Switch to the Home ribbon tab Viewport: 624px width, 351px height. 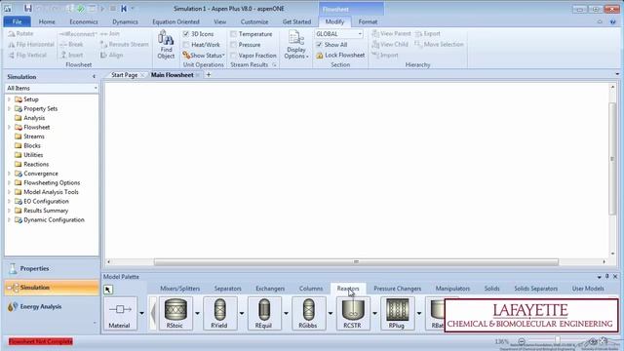pyautogui.click(x=47, y=21)
